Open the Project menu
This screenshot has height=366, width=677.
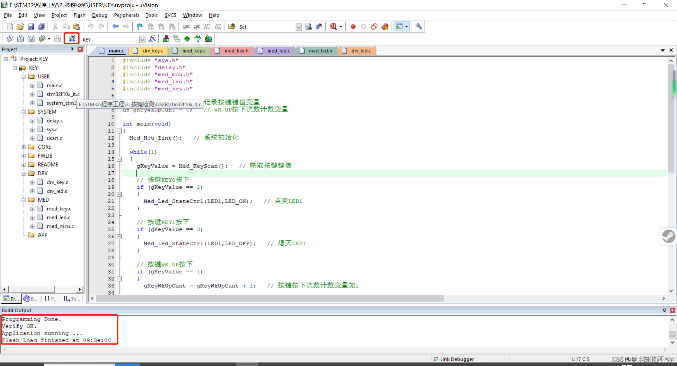coord(59,15)
